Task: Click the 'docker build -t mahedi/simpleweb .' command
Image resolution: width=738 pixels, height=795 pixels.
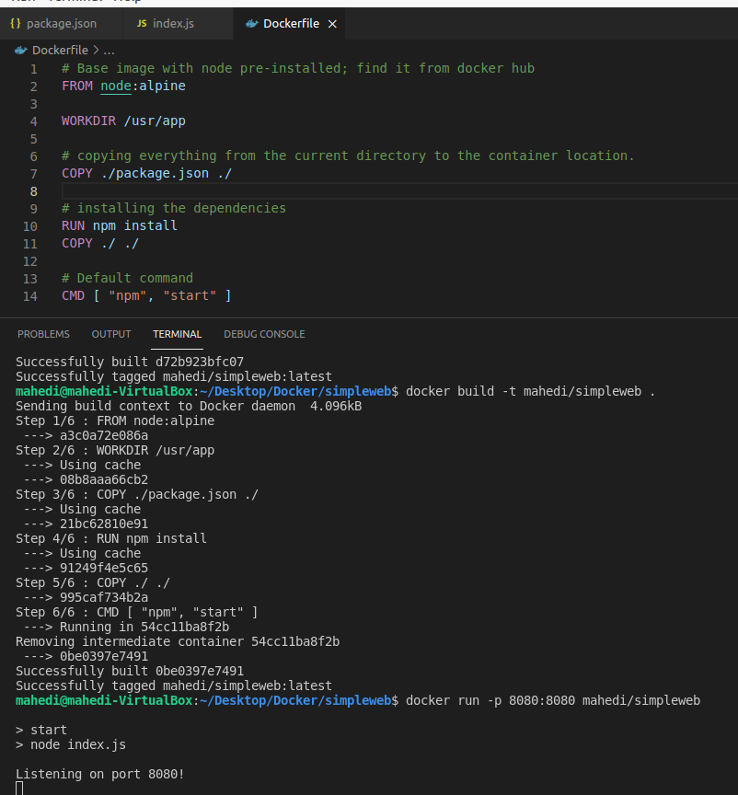Action: tap(530, 391)
